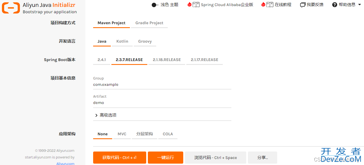Click 获取代码 - Ctrl + Enter button
Image resolution: width=364 pixels, height=165 pixels.
tap(119, 158)
